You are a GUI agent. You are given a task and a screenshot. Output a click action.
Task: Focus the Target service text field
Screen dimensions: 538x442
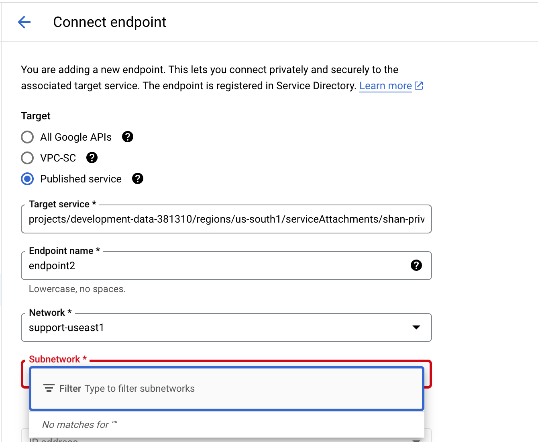tap(226, 219)
